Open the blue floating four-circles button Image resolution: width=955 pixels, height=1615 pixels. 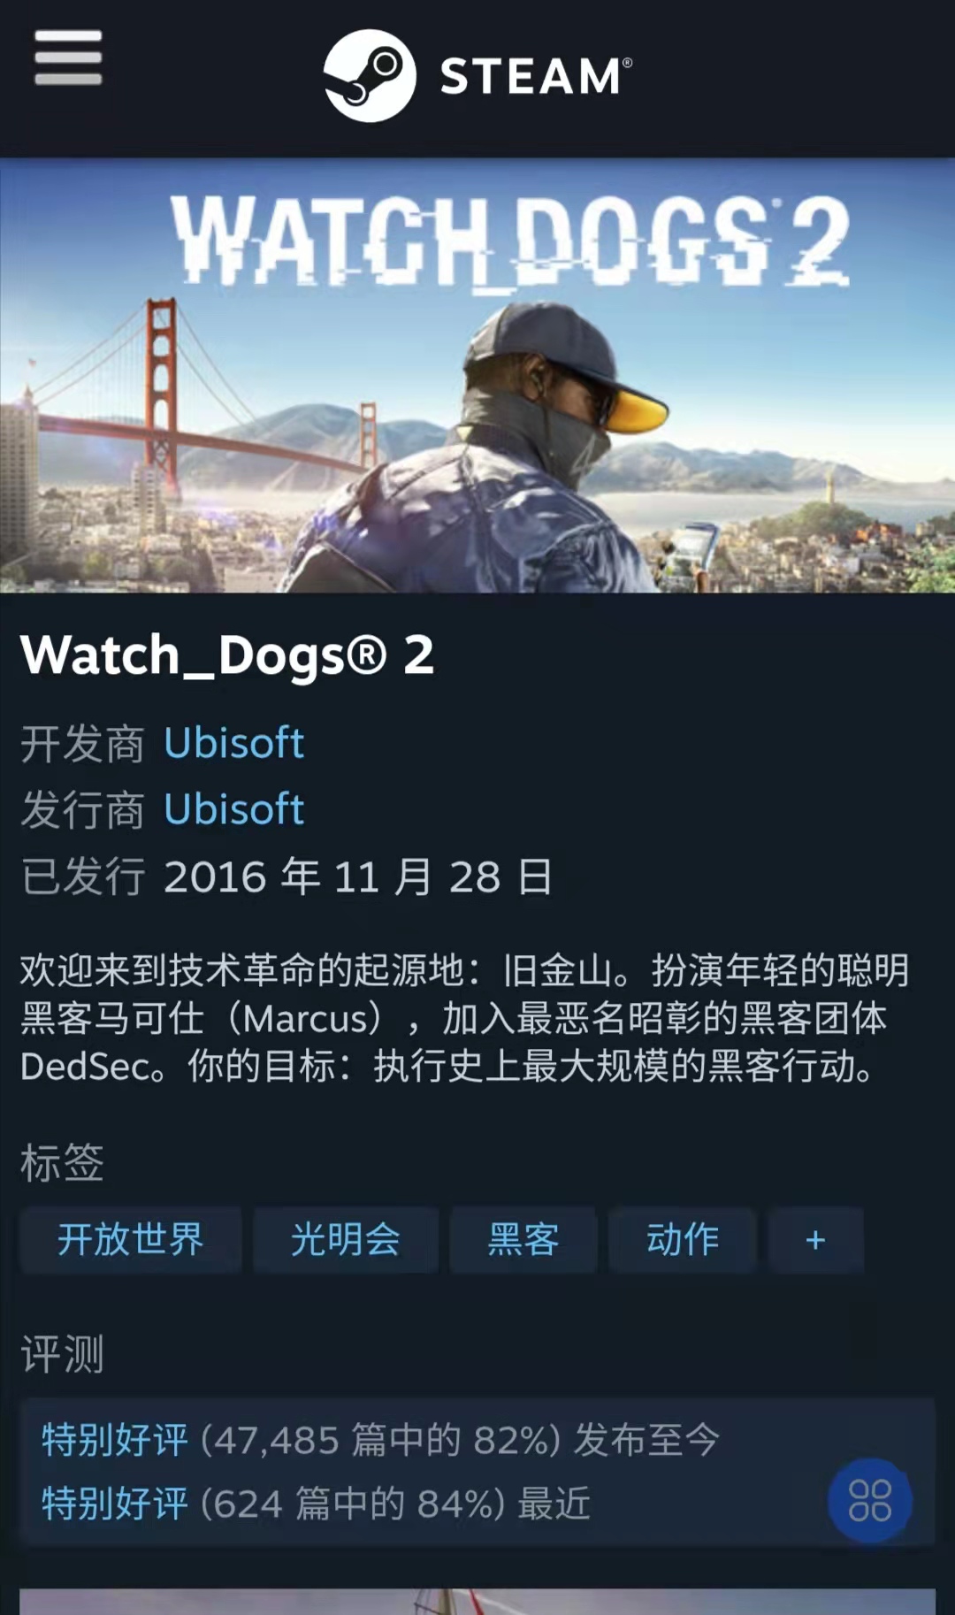pos(870,1500)
